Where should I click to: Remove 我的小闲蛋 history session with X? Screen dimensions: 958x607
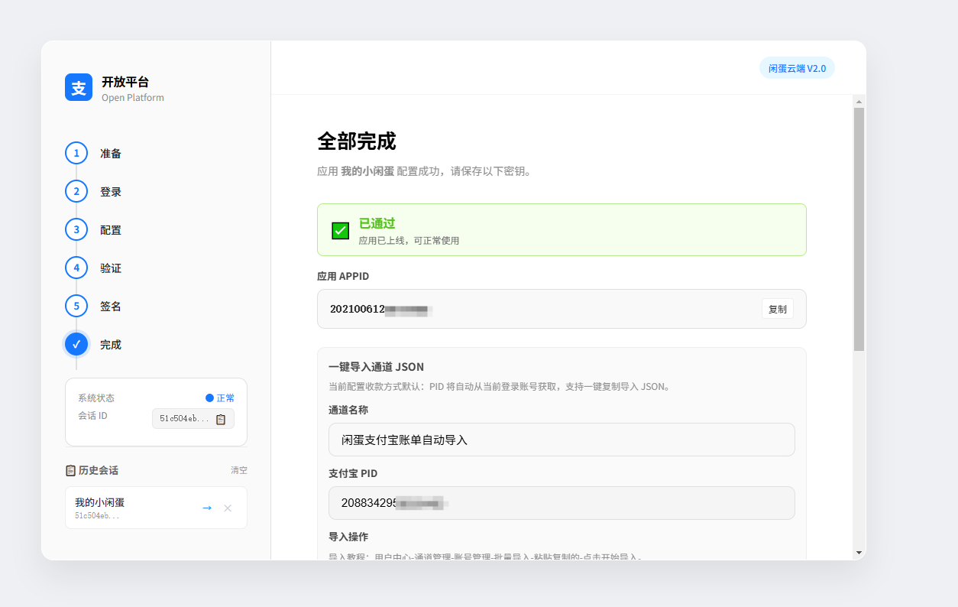pyautogui.click(x=228, y=508)
